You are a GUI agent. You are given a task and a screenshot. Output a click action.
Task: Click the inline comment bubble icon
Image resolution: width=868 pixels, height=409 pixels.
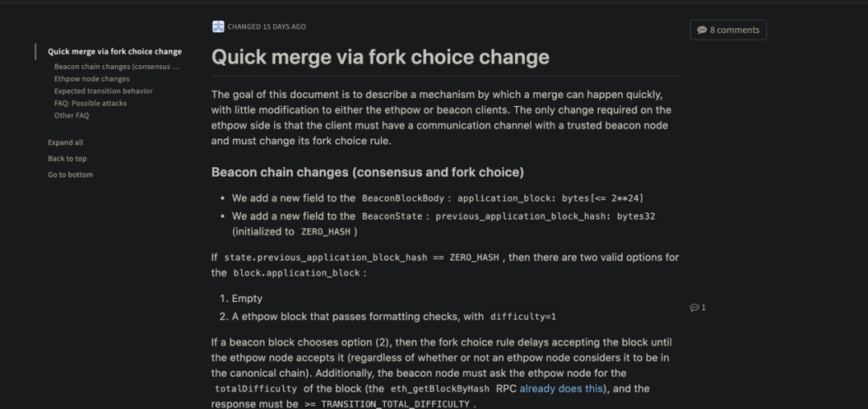pos(694,308)
